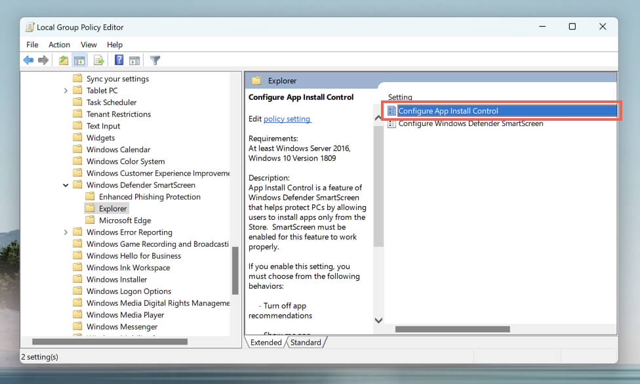Open the View menu

(89, 45)
